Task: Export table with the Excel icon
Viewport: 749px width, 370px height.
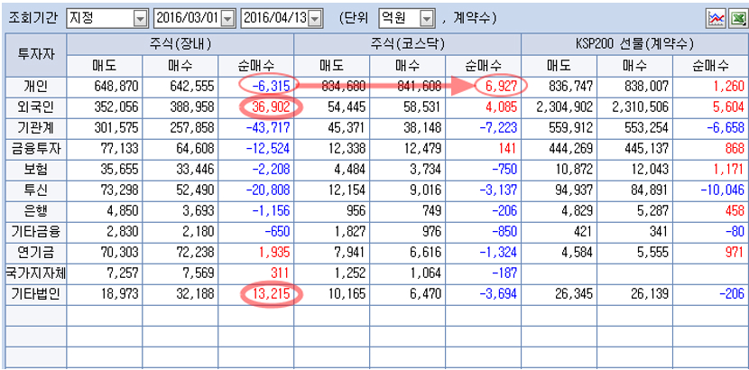Action: point(736,18)
